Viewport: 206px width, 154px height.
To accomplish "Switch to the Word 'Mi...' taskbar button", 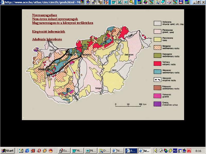I will 78,151.
